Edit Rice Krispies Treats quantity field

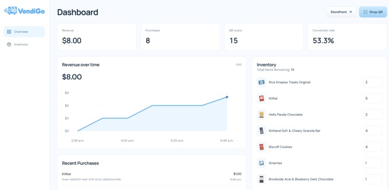(373, 82)
